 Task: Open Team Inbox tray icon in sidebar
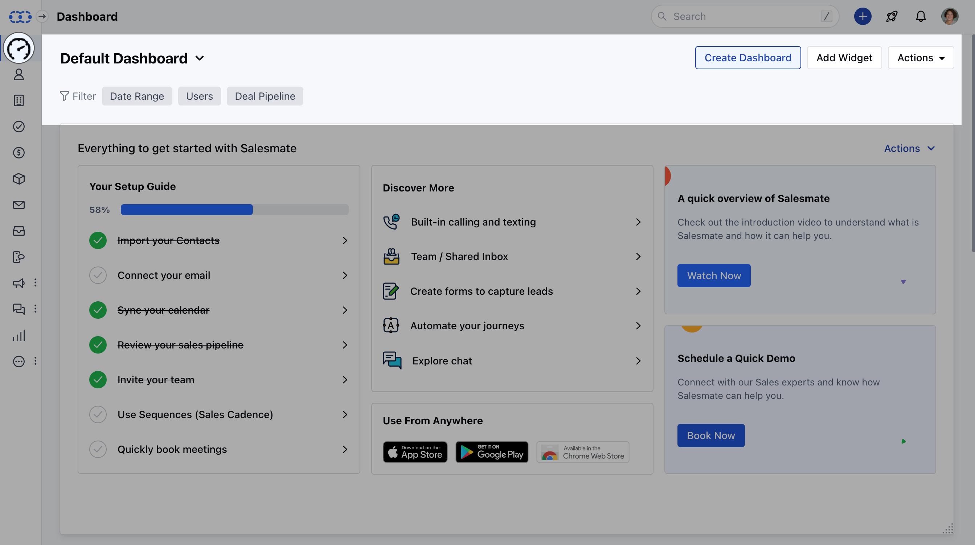click(19, 231)
